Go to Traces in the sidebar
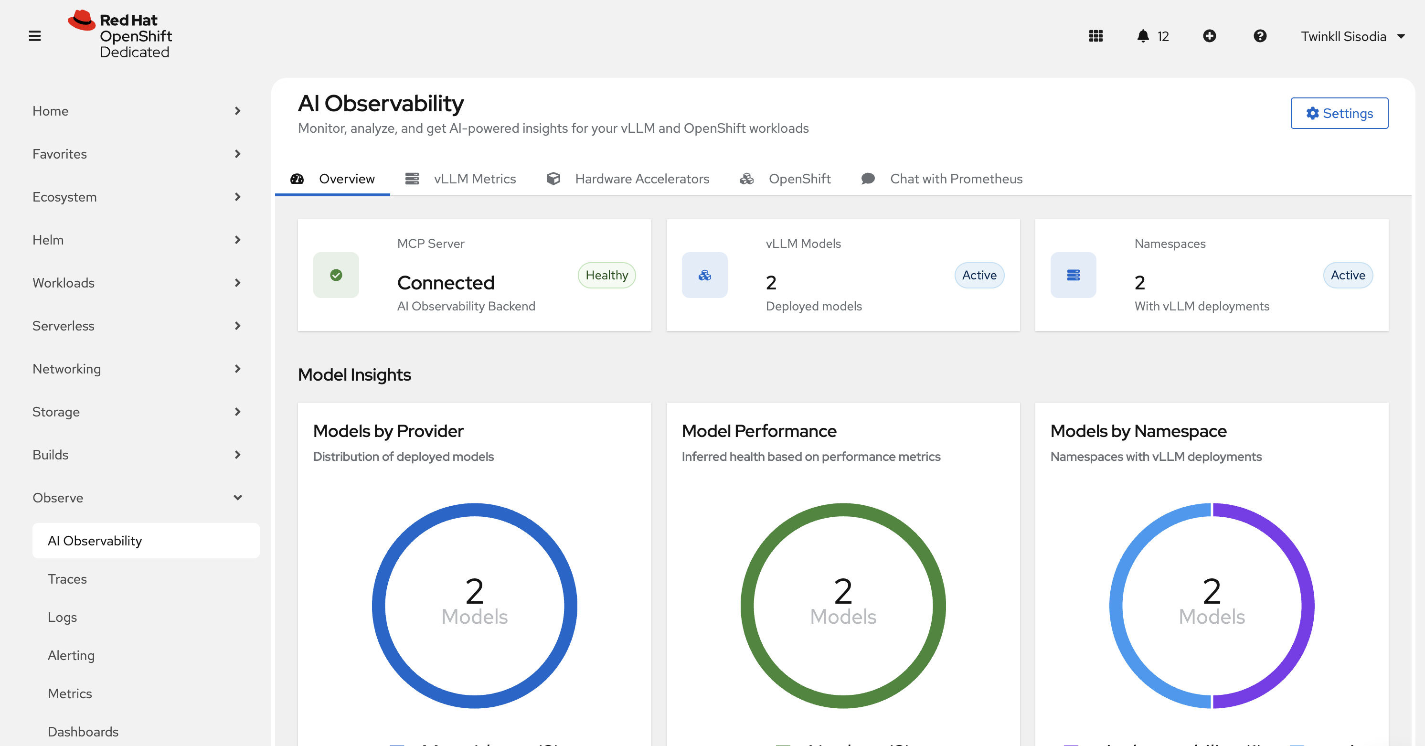 [x=67, y=579]
